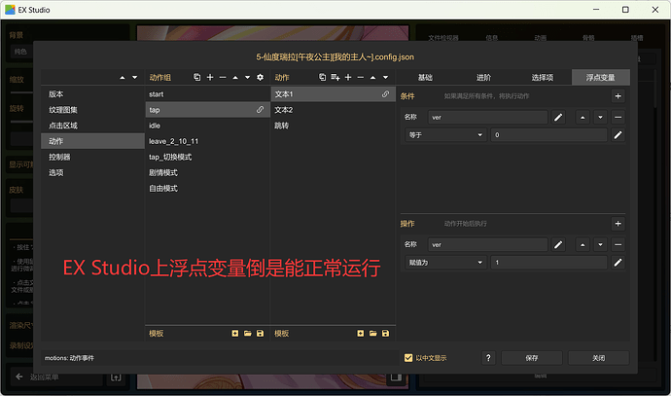Move the operation entry up
The width and height of the screenshot is (671, 396).
[x=583, y=244]
